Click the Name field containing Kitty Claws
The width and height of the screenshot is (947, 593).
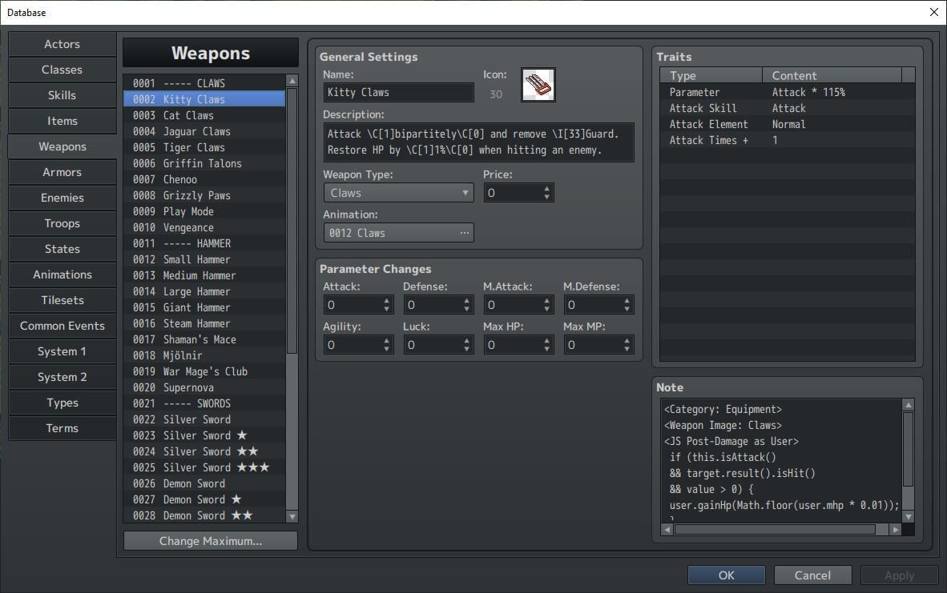[398, 93]
